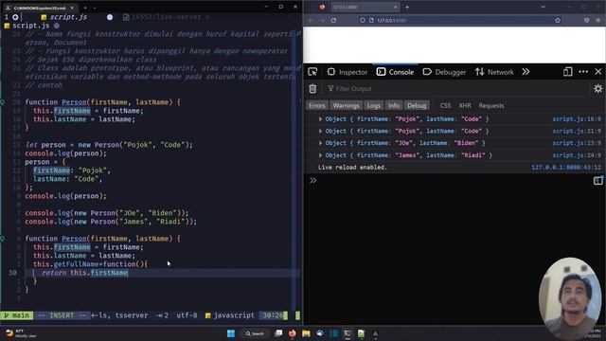
Task: Toggle the XHR filter
Action: pos(465,105)
